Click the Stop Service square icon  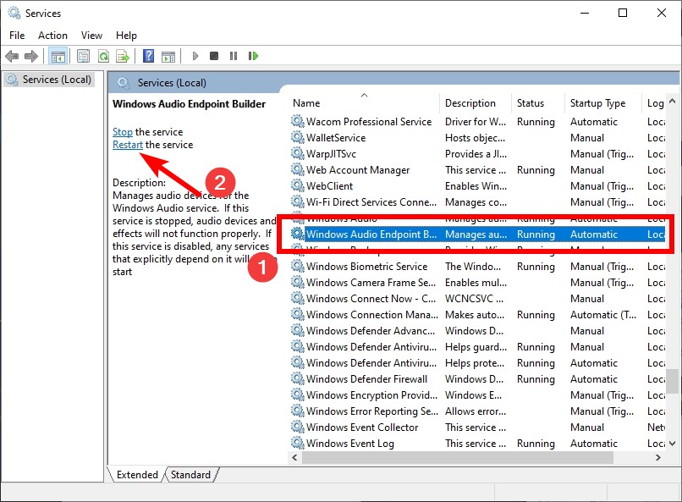214,56
